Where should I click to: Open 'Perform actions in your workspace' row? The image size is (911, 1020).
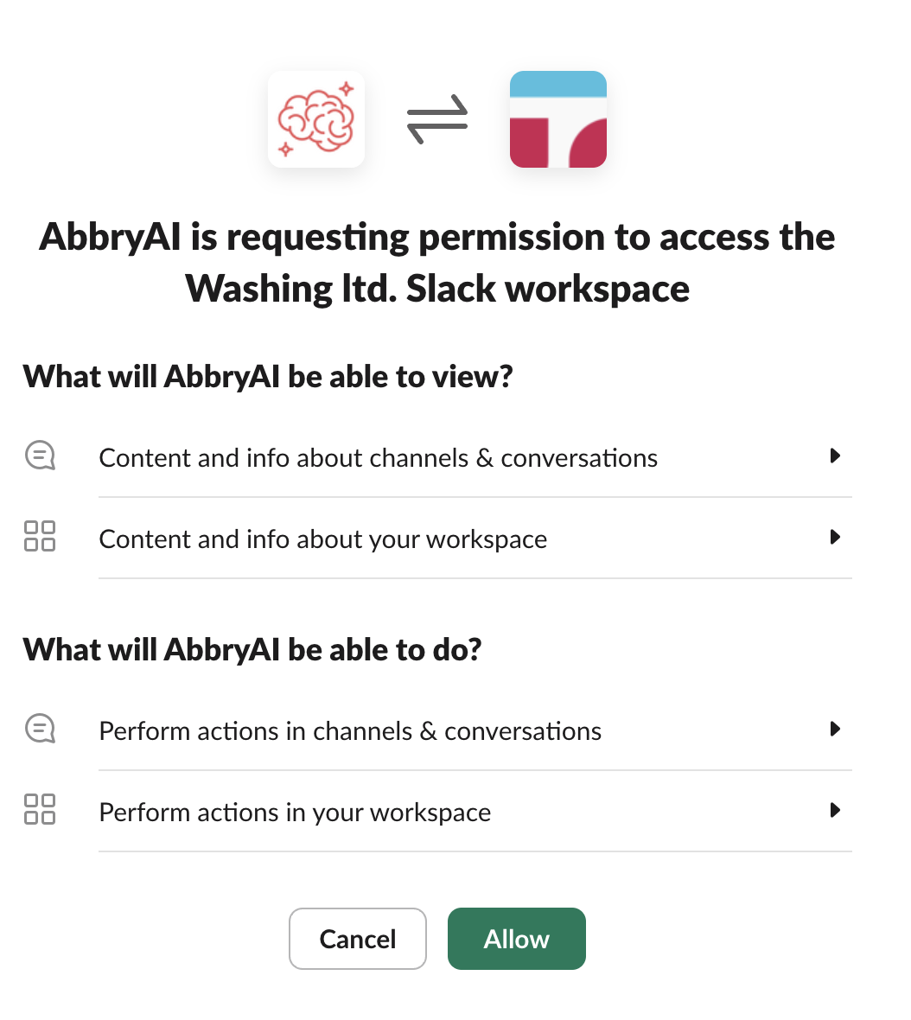(x=437, y=811)
